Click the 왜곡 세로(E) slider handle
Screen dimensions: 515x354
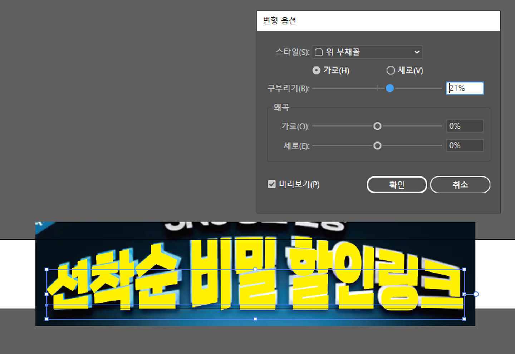pos(377,146)
